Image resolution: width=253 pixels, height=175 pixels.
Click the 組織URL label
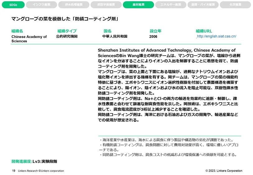pyautogui.click(x=204, y=31)
